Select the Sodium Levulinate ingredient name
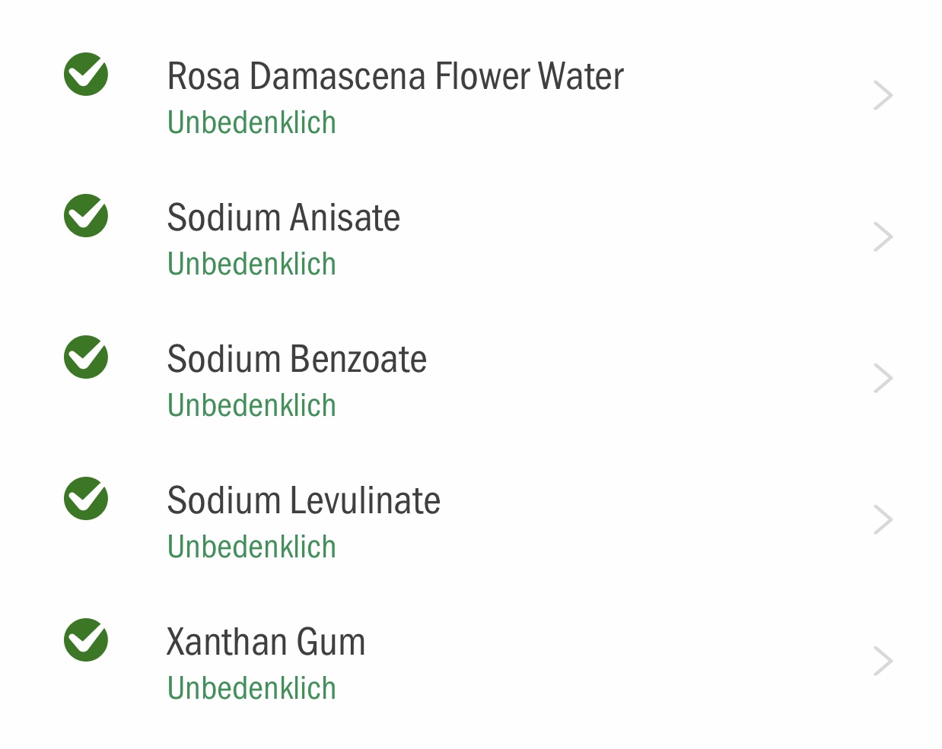 pos(304,500)
